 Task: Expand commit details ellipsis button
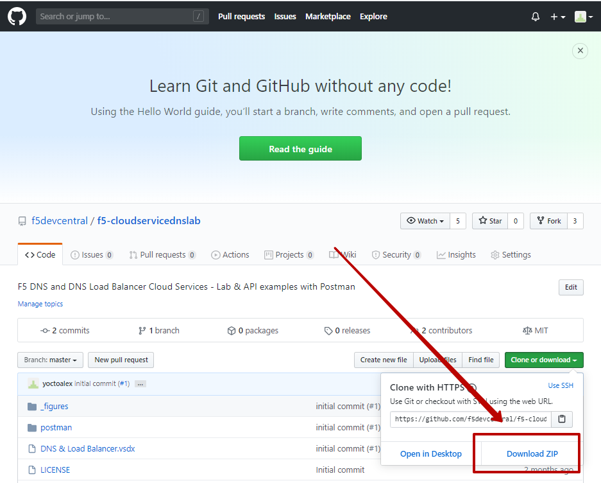(140, 383)
